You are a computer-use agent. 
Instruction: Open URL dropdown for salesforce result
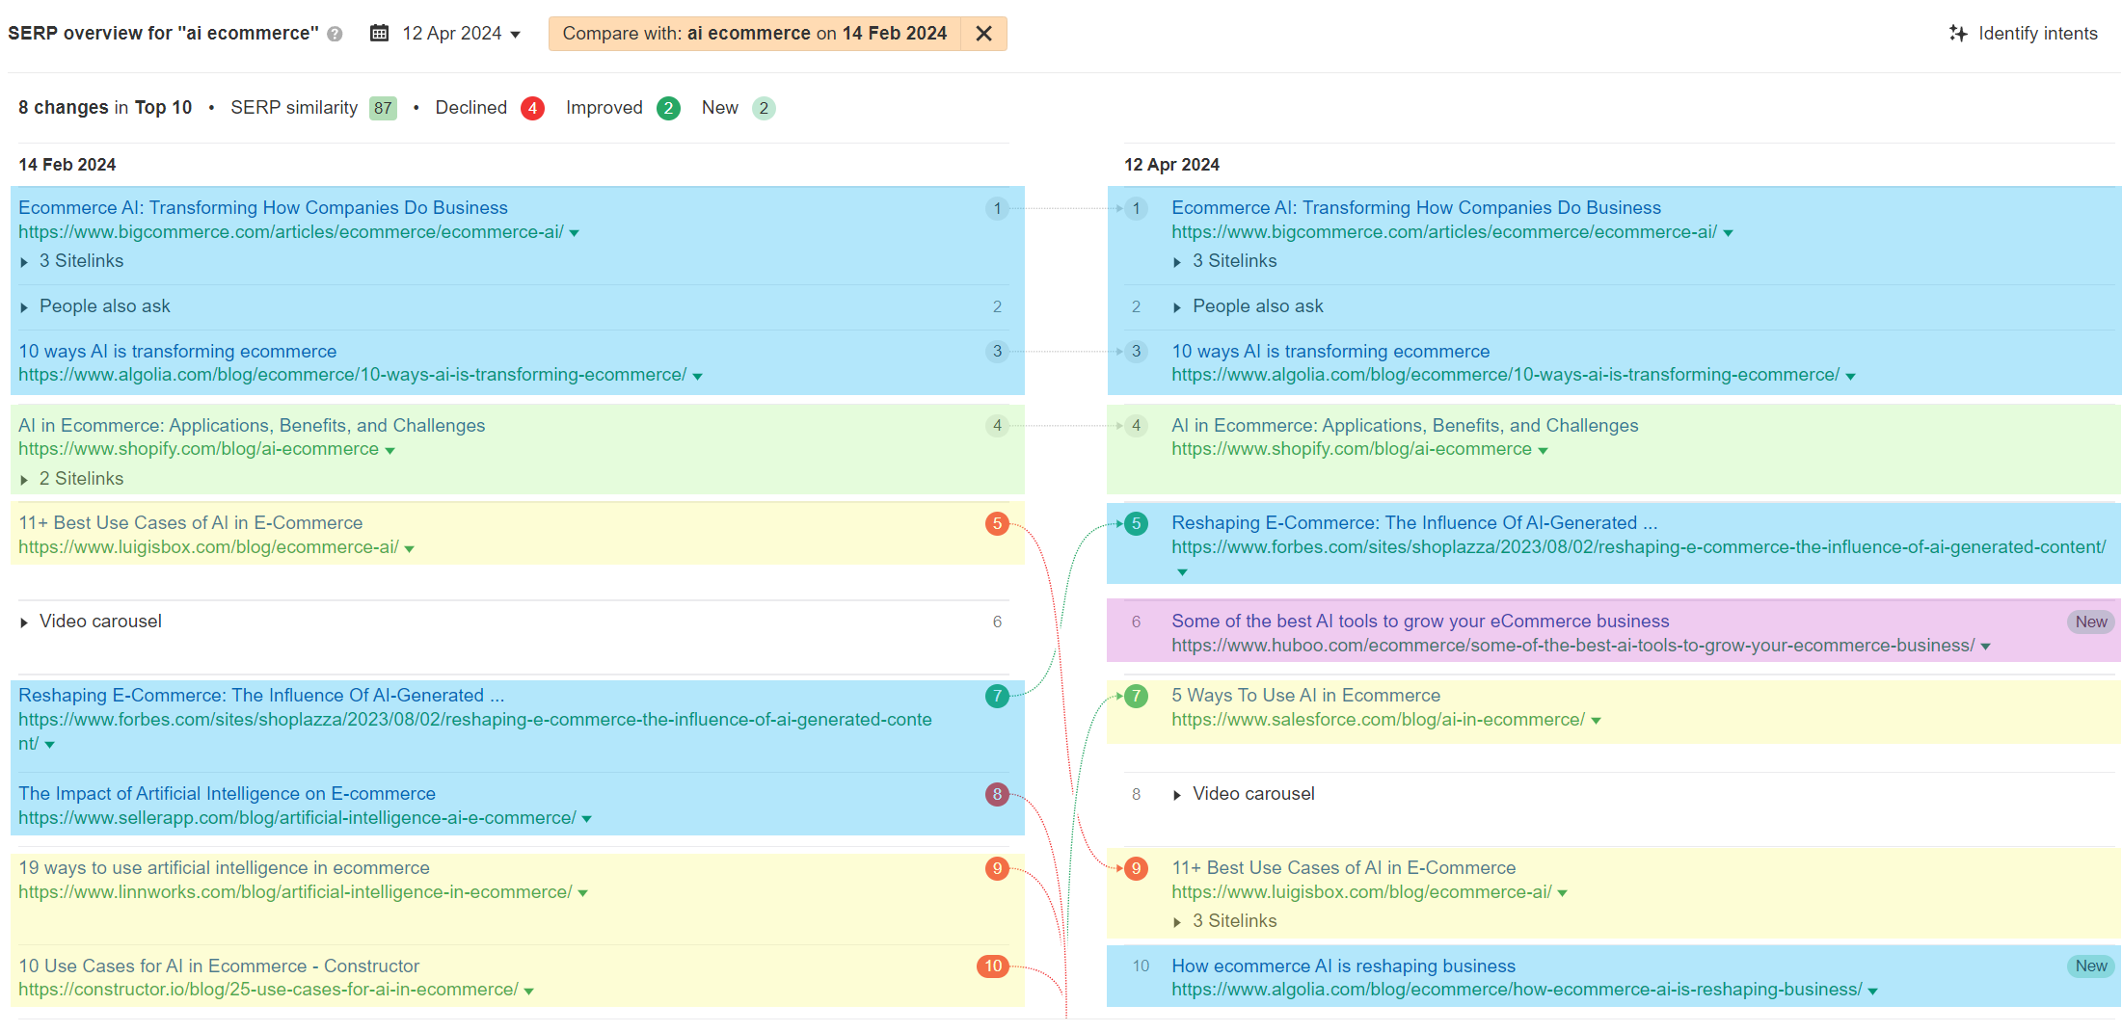[1596, 721]
